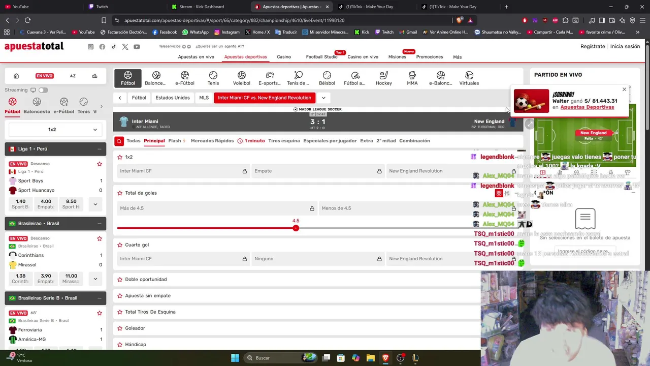
Task: Open the Voleibol sport category
Action: coord(242,78)
